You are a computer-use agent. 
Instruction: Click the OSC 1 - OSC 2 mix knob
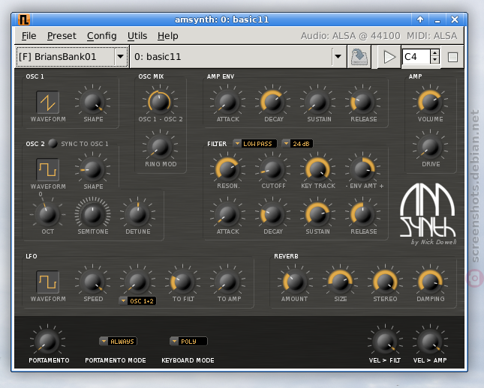160,102
